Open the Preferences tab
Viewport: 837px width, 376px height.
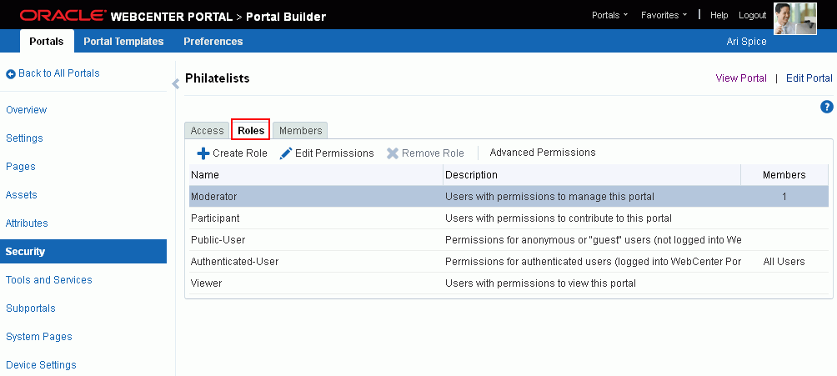click(x=213, y=41)
